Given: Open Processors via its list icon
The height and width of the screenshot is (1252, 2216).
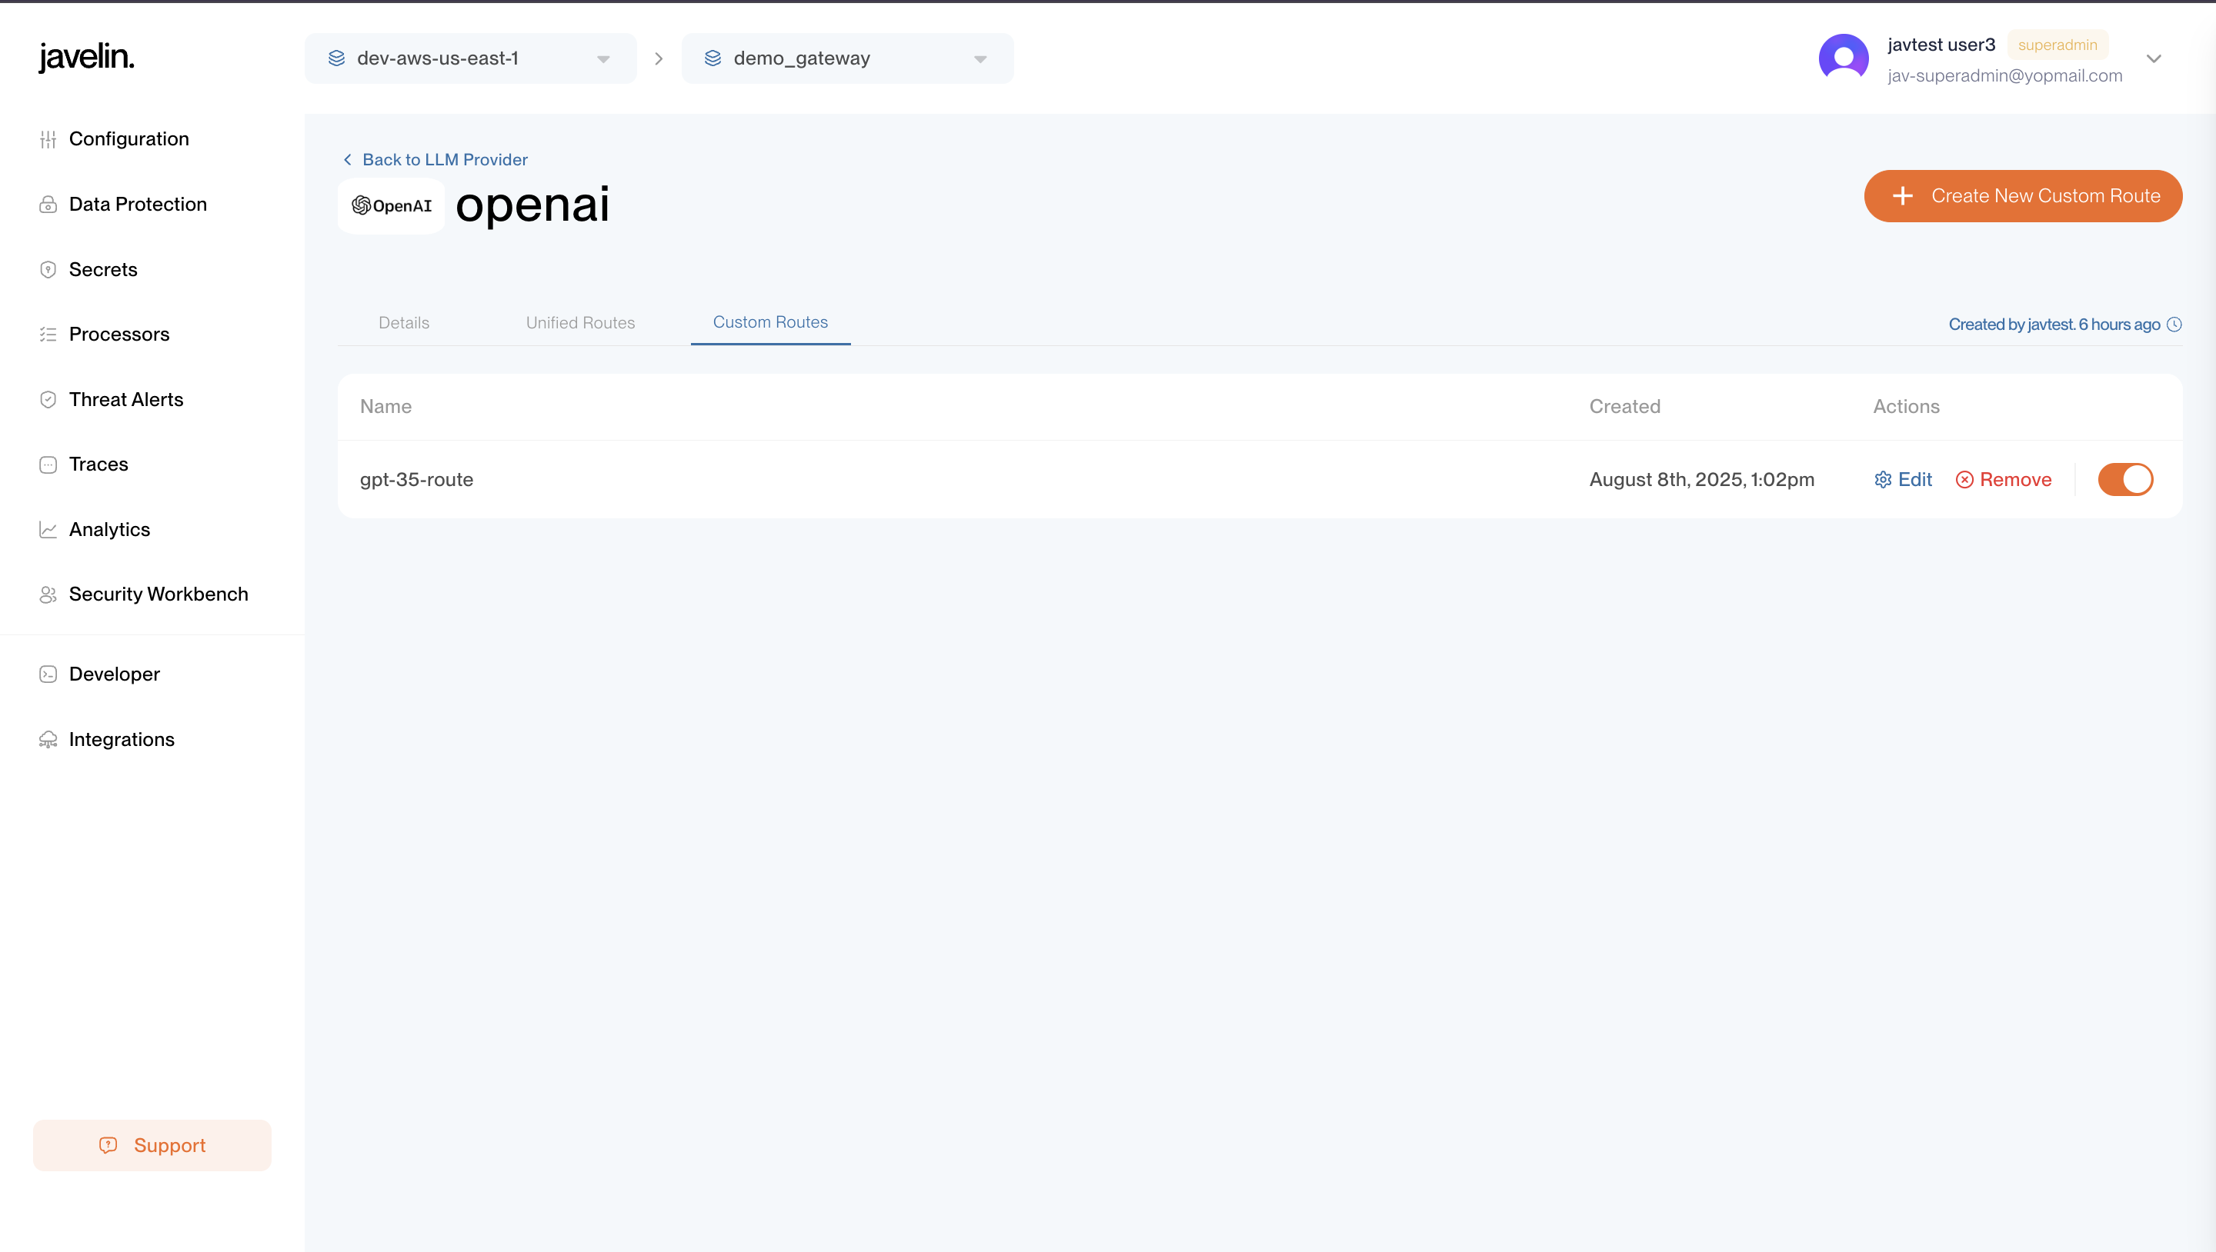Looking at the screenshot, I should pyautogui.click(x=48, y=335).
